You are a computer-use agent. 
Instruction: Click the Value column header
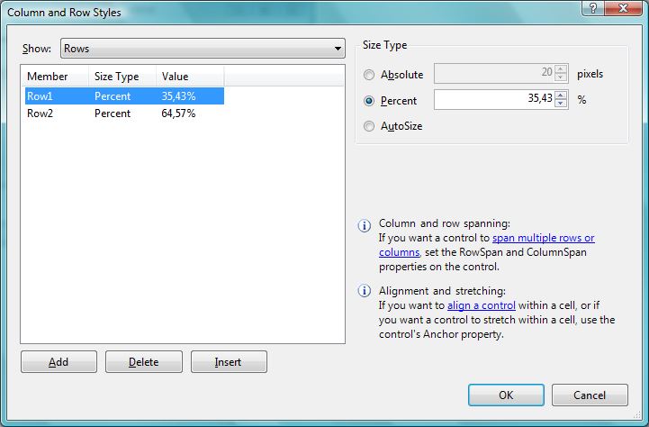189,77
